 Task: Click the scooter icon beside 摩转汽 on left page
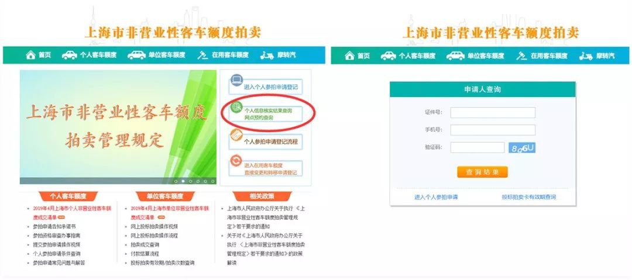tap(266, 56)
